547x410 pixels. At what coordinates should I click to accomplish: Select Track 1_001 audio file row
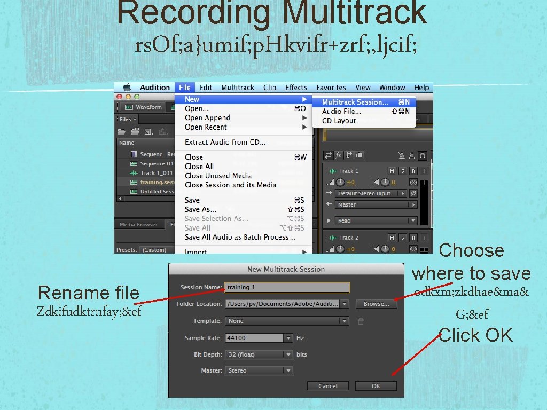coord(145,172)
